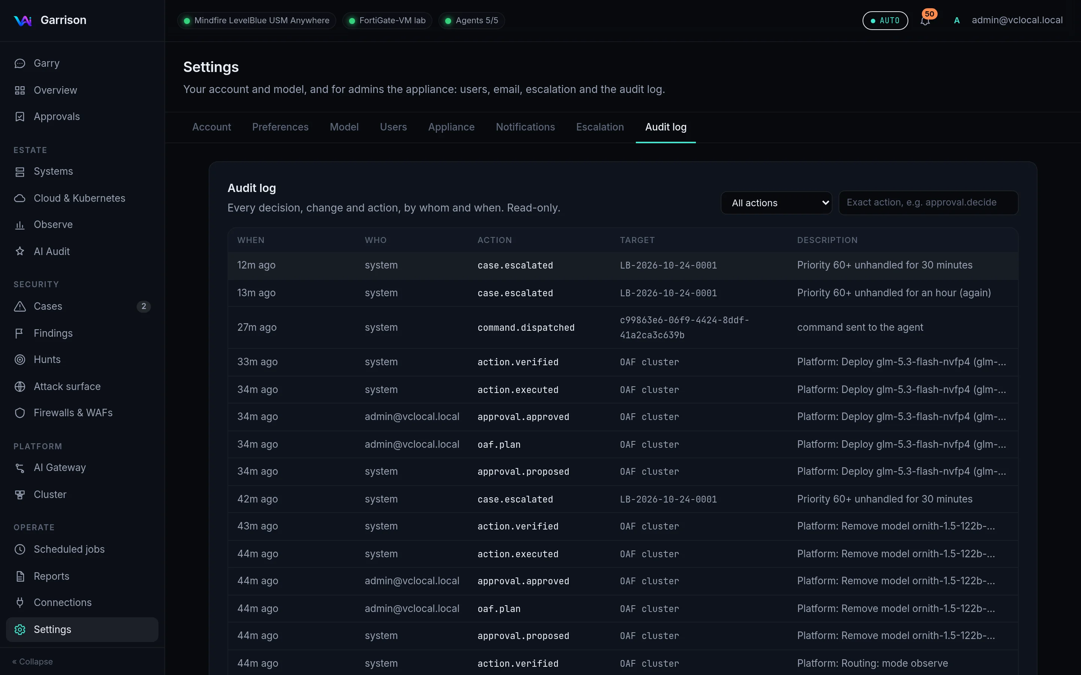Image resolution: width=1081 pixels, height=675 pixels.
Task: Click the Observe chart icon
Action: point(20,225)
